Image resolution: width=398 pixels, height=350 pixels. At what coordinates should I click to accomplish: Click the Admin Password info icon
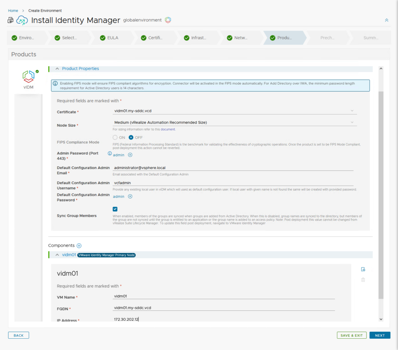pyautogui.click(x=110, y=153)
